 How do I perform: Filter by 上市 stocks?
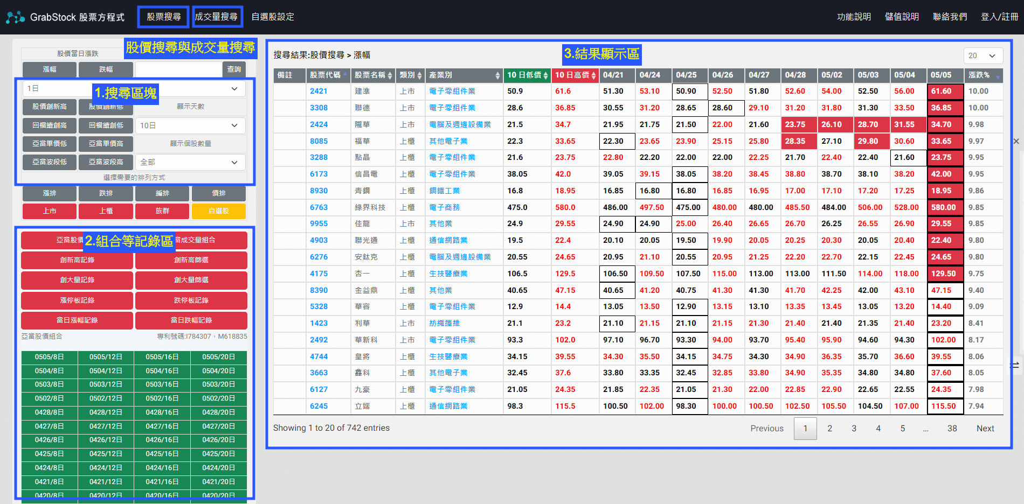point(50,211)
